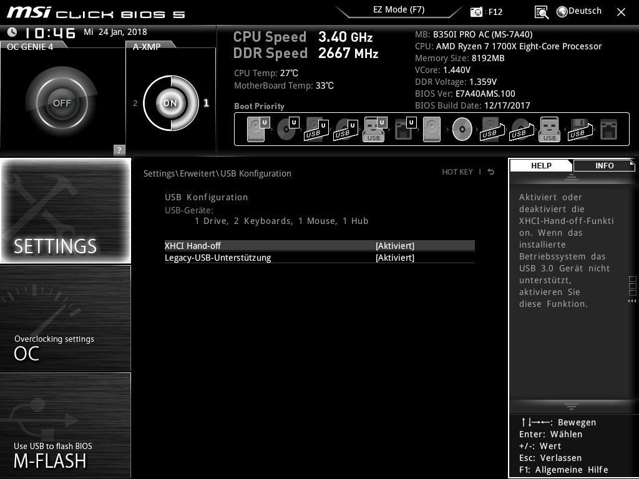Click the CPU Speed 3.40 GHz value
The width and height of the screenshot is (639, 479).
tap(346, 37)
